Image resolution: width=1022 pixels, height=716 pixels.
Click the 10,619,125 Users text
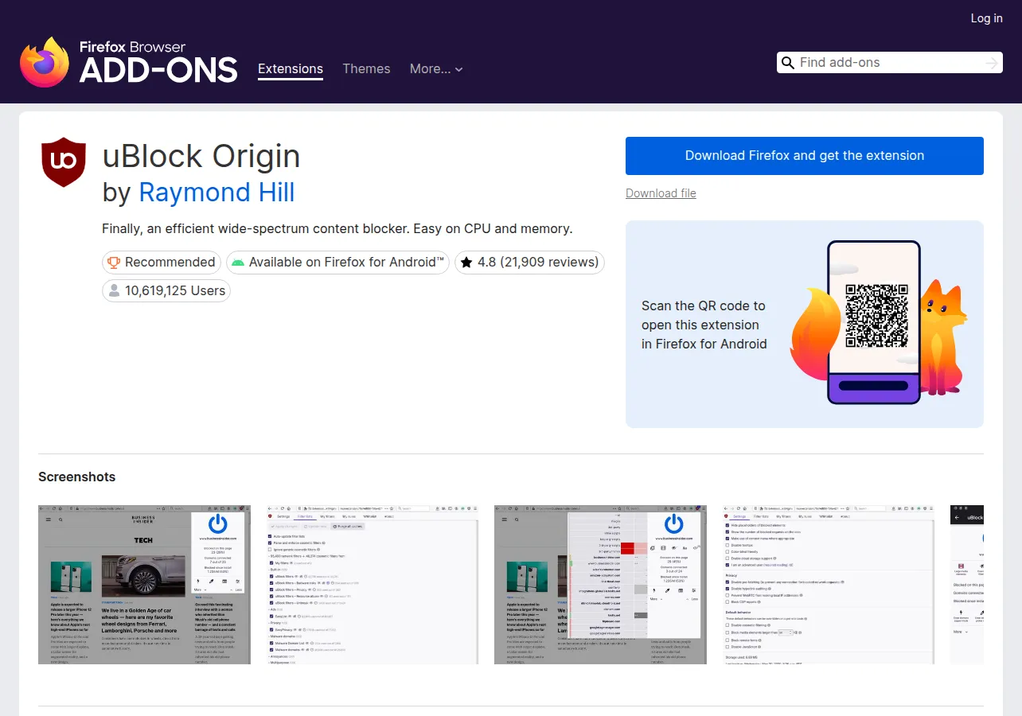(x=175, y=290)
